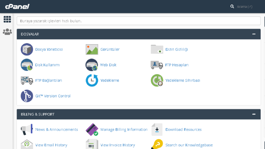Viewport: 265px width, 149px height.
Task: Click the News & Announcements megaphone icon
Action: (x=27, y=130)
